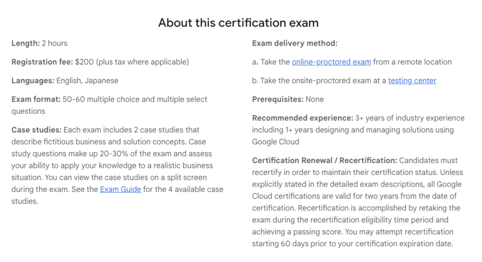The image size is (482, 262).
Task: Open the Exam Guide link
Action: click(120, 190)
